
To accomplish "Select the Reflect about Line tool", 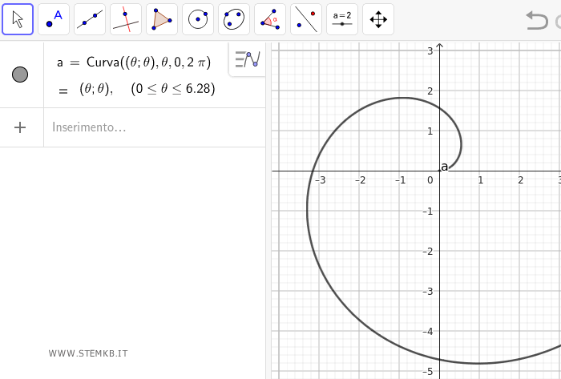I will (x=306, y=19).
